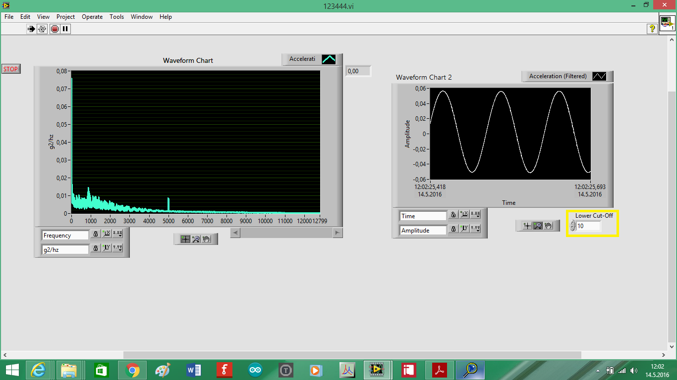Open Context Help with the question mark icon
677x380 pixels.
coord(652,29)
